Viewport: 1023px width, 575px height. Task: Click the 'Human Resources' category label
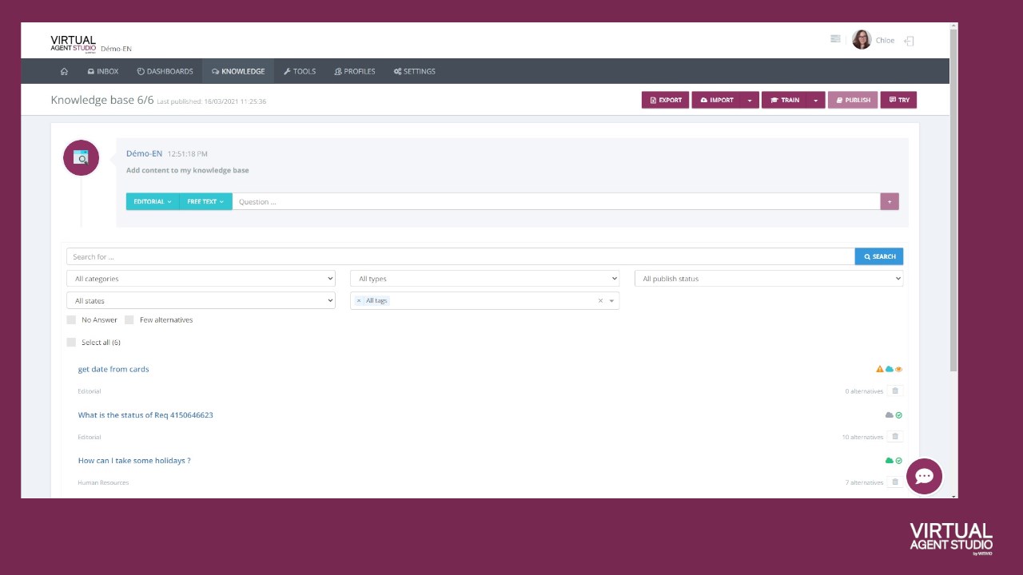tap(103, 482)
